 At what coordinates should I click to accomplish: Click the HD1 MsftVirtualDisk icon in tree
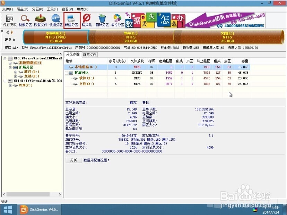point(10,81)
